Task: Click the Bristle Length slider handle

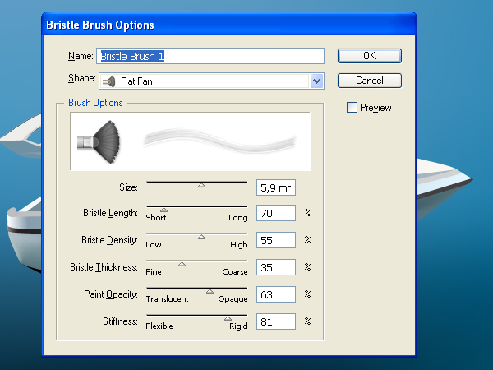Action: pos(164,210)
